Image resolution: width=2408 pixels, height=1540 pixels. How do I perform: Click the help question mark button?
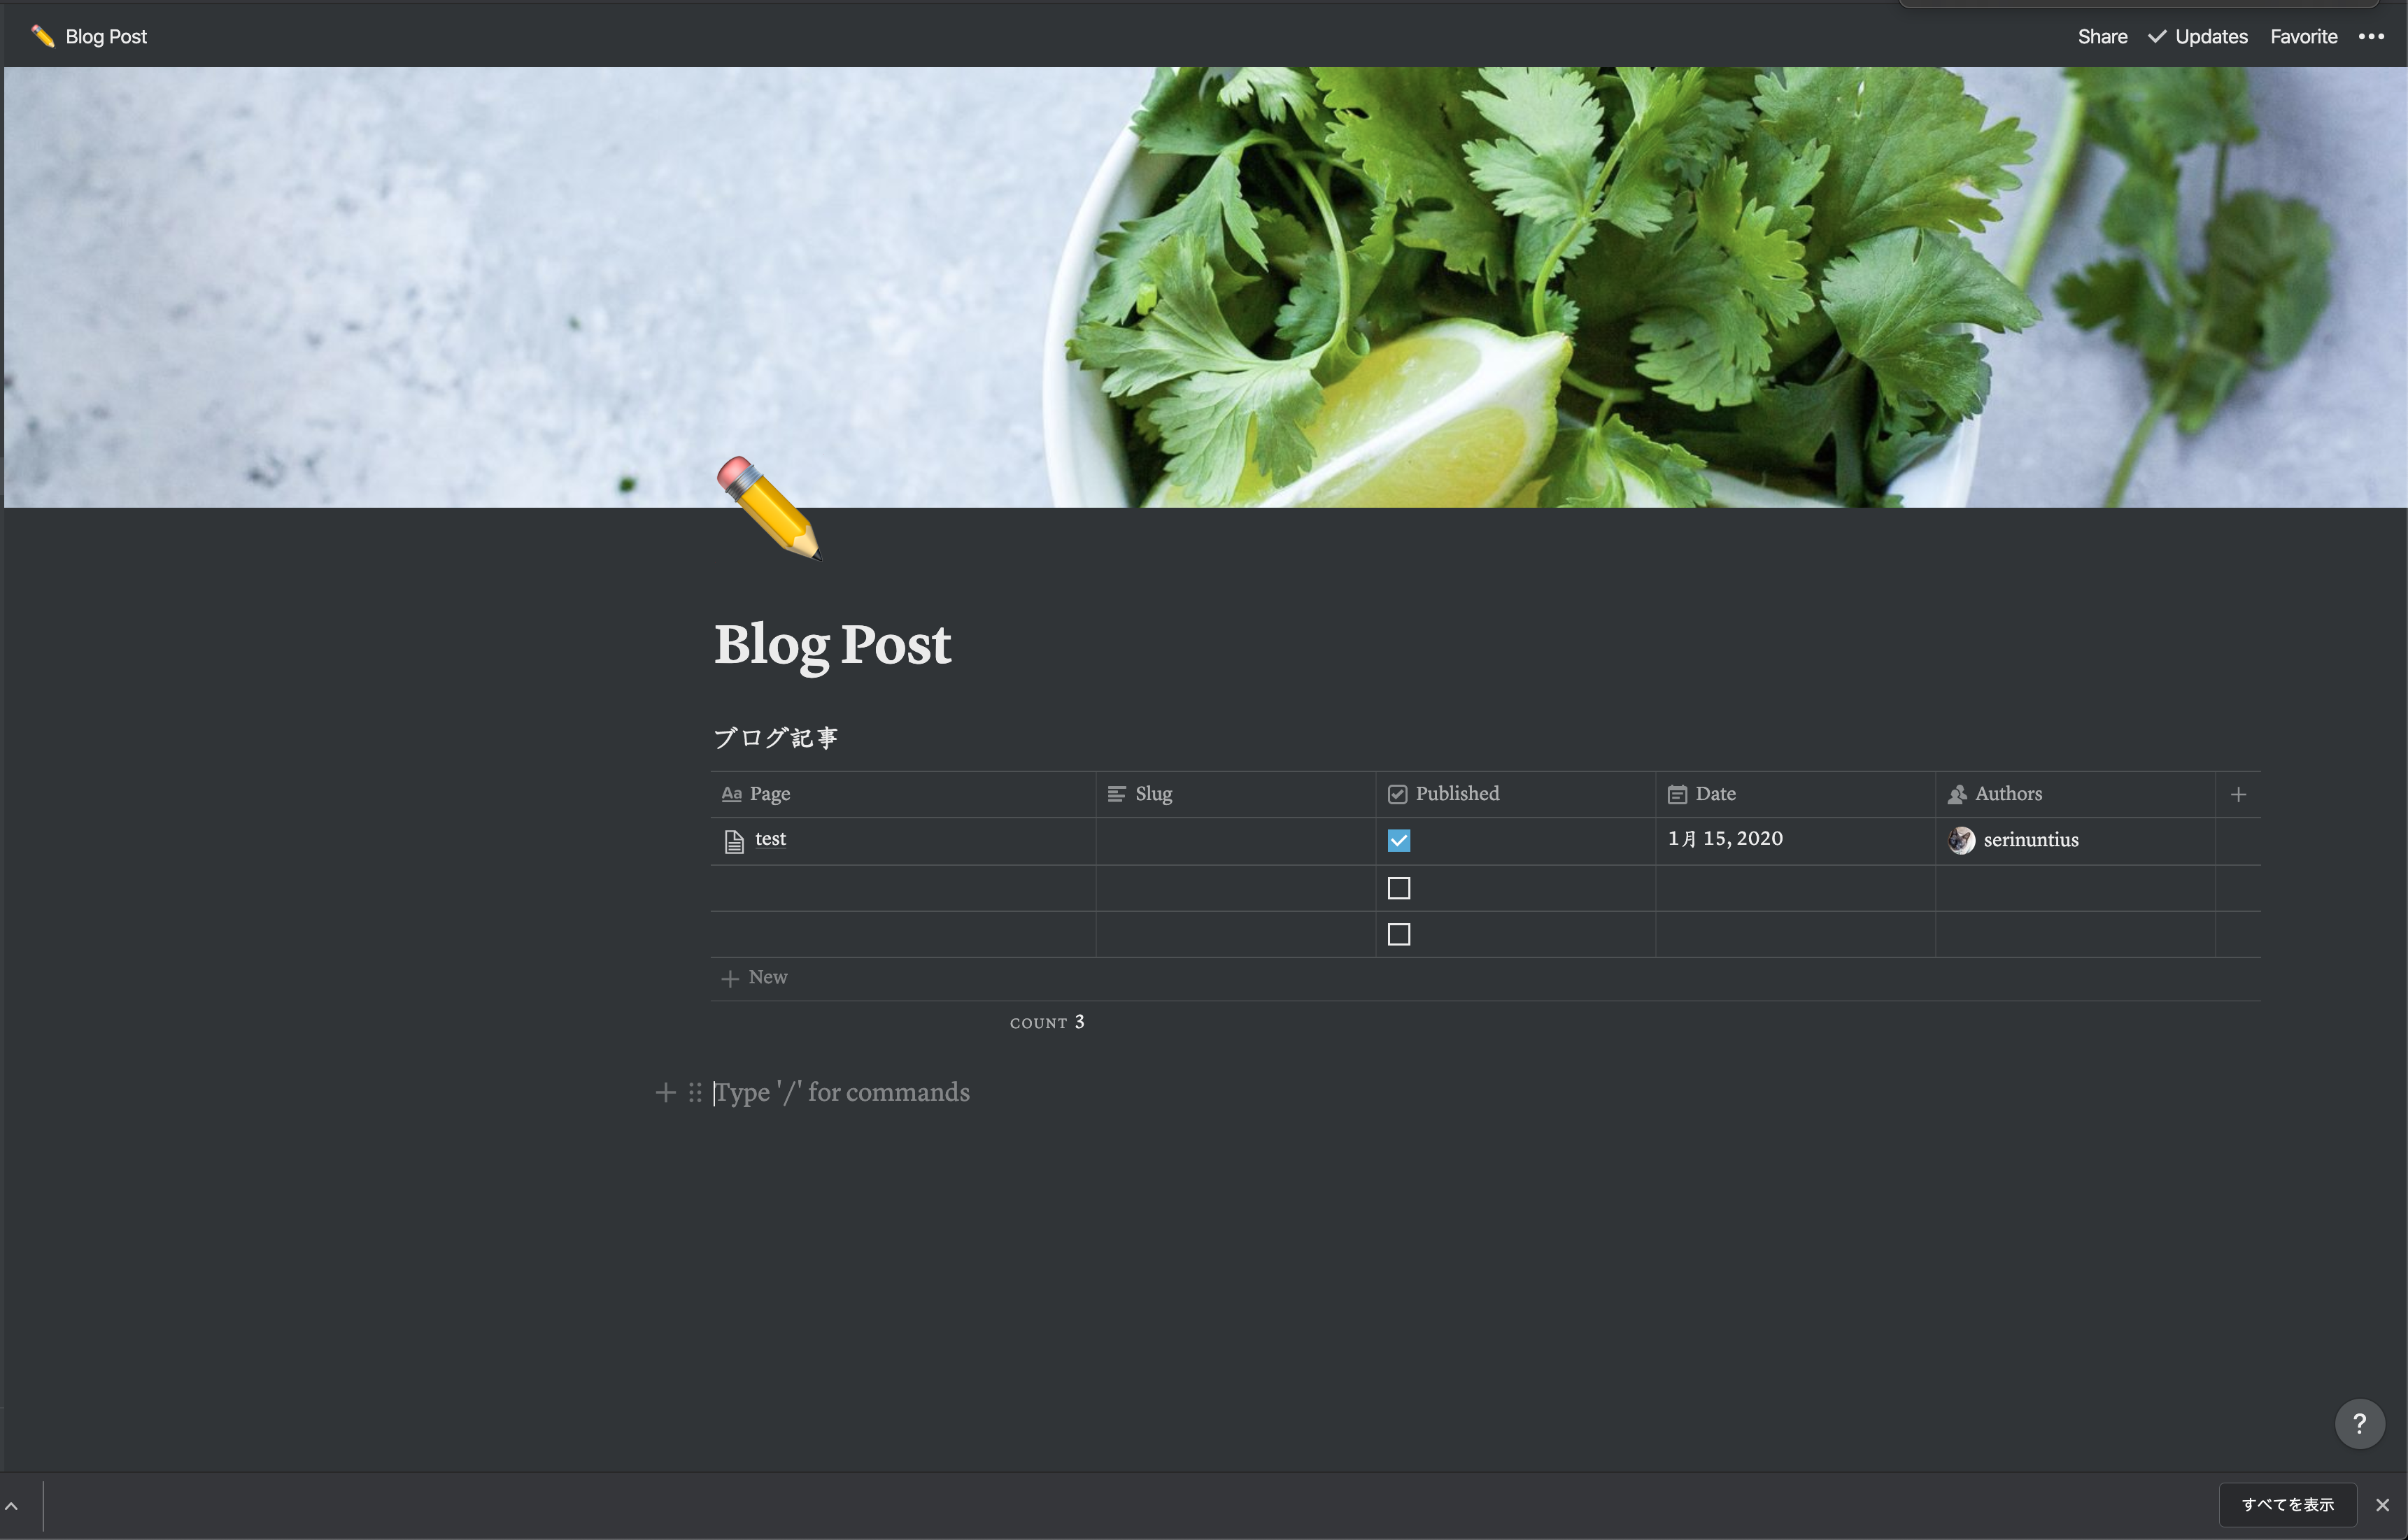point(2358,1423)
